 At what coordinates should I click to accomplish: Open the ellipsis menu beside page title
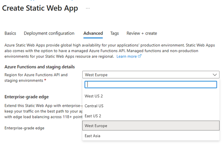[88, 8]
